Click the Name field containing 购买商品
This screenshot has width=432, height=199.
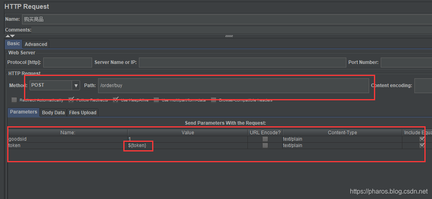pyautogui.click(x=227, y=19)
